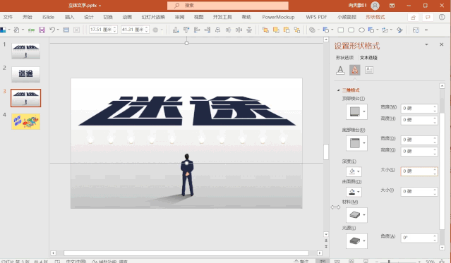Open the Text Fill & Outline icon tab
The image size is (451, 263).
click(340, 70)
